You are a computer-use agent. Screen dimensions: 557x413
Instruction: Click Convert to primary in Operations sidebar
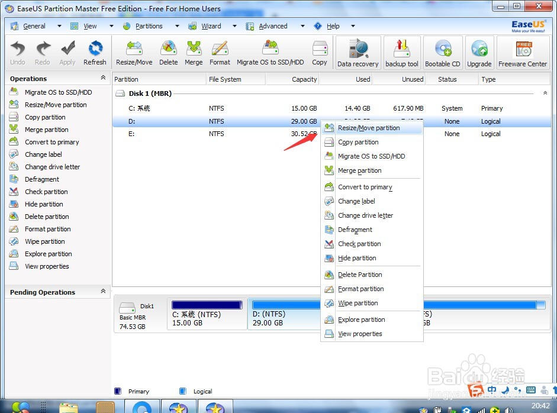pos(52,141)
